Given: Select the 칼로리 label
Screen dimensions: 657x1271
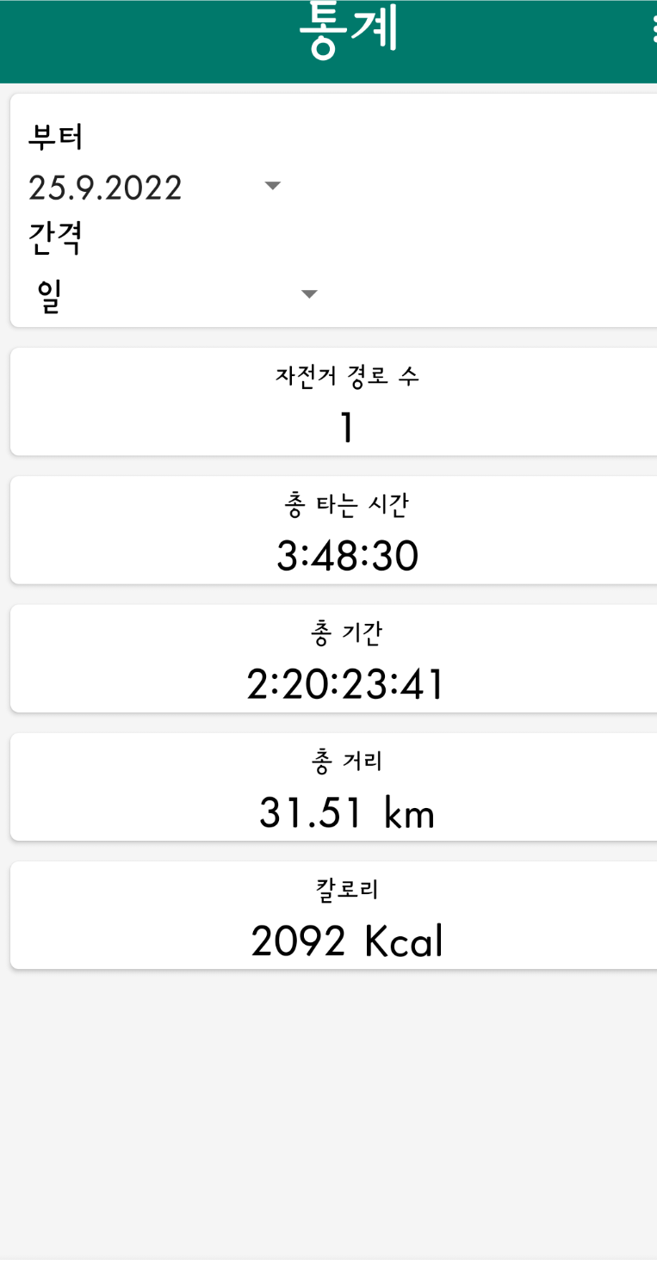Looking at the screenshot, I should 348,889.
